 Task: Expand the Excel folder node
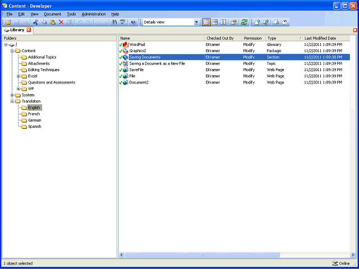pyautogui.click(x=19, y=76)
